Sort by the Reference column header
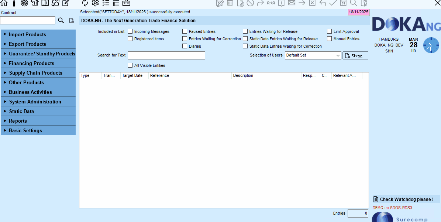The image size is (441, 222). coord(190,75)
